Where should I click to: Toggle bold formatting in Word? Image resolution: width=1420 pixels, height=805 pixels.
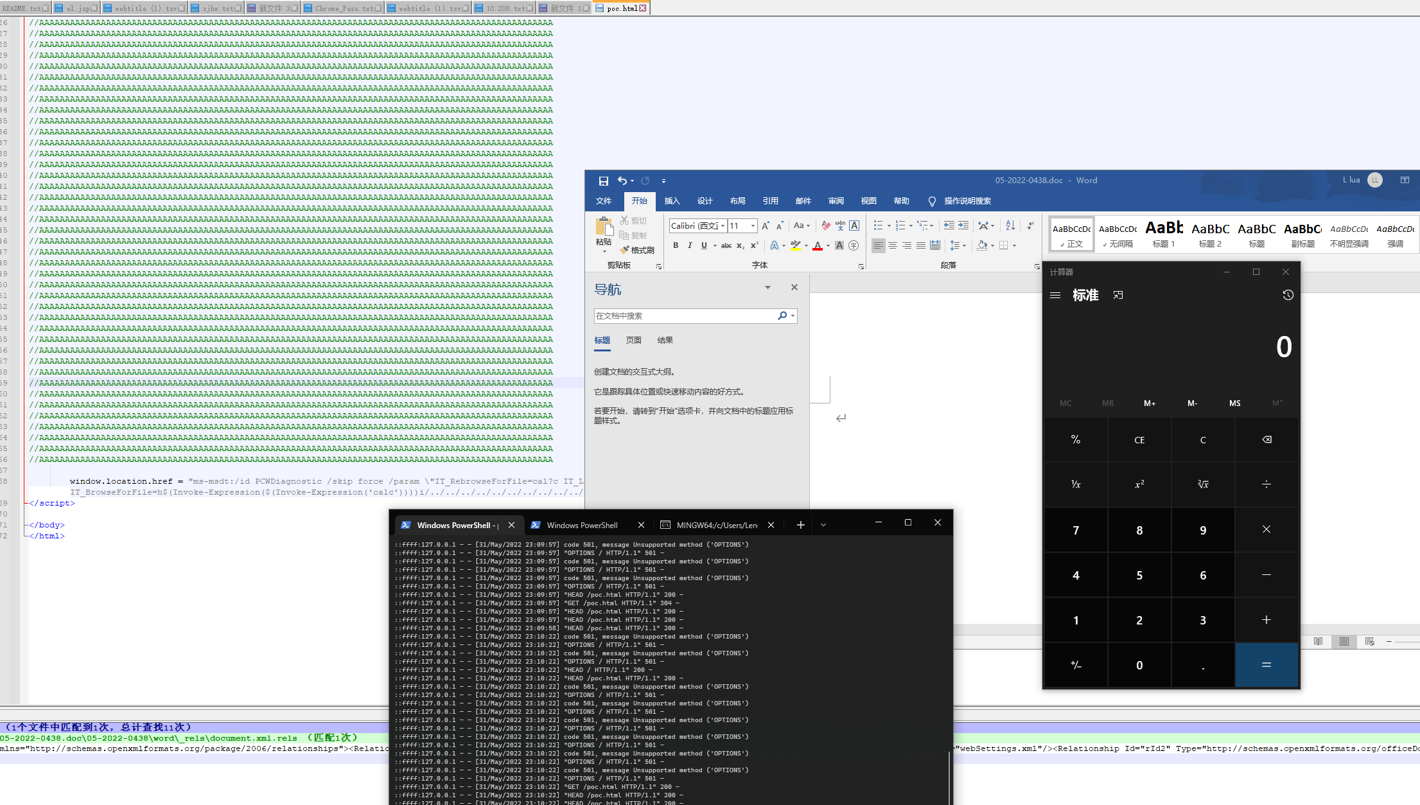click(676, 245)
